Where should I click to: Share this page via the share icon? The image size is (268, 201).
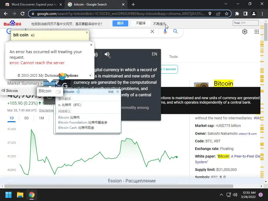[218, 14]
